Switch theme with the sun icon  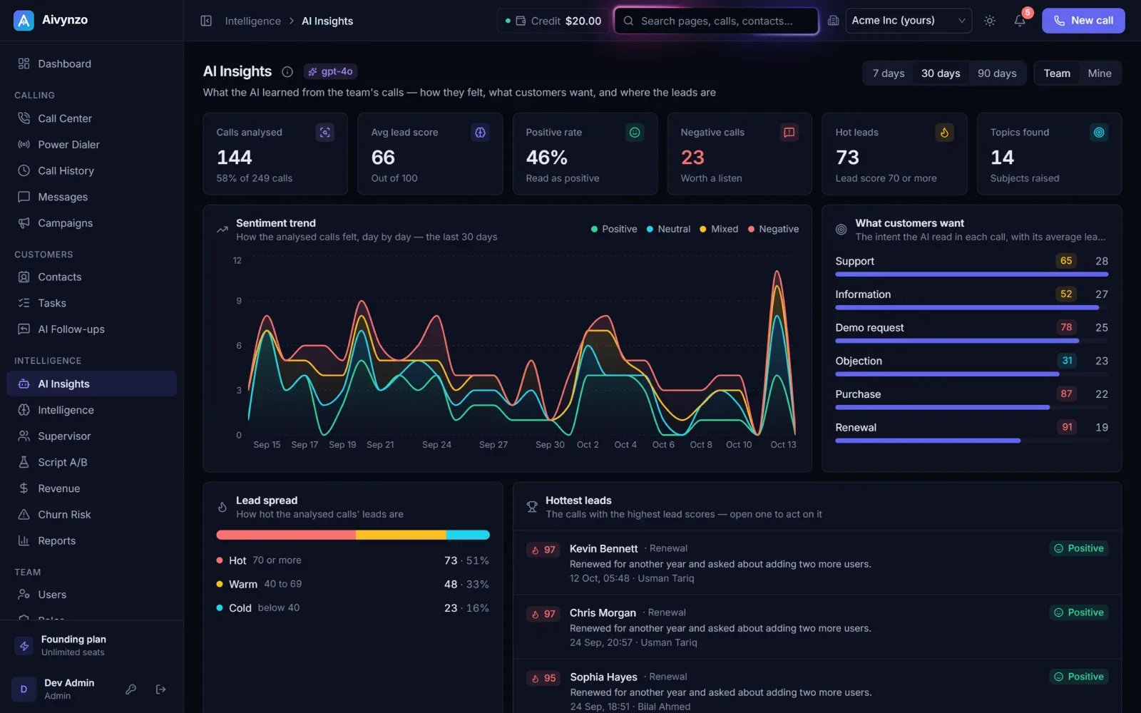click(x=990, y=21)
